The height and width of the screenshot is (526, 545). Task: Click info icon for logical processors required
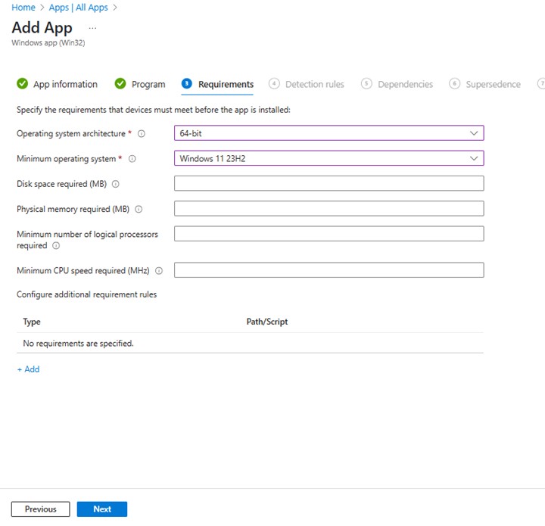56,246
